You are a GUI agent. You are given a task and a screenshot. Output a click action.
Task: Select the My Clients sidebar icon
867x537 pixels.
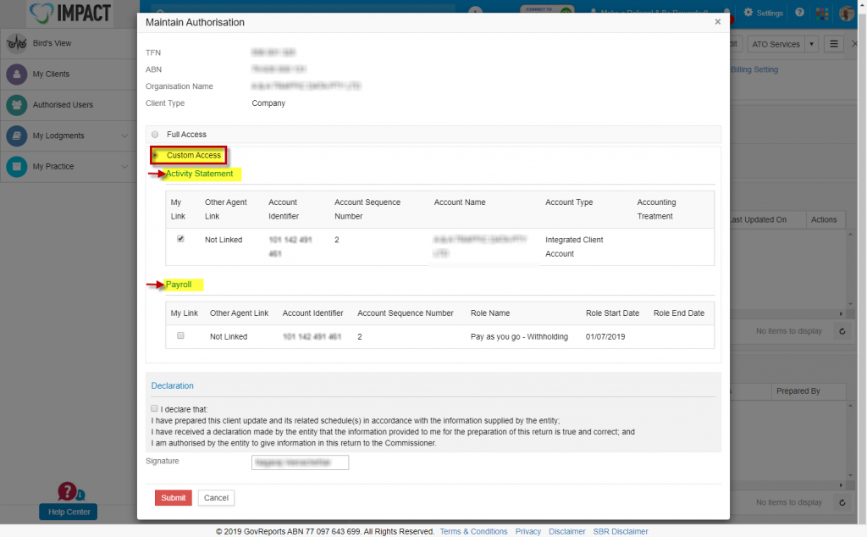[16, 74]
